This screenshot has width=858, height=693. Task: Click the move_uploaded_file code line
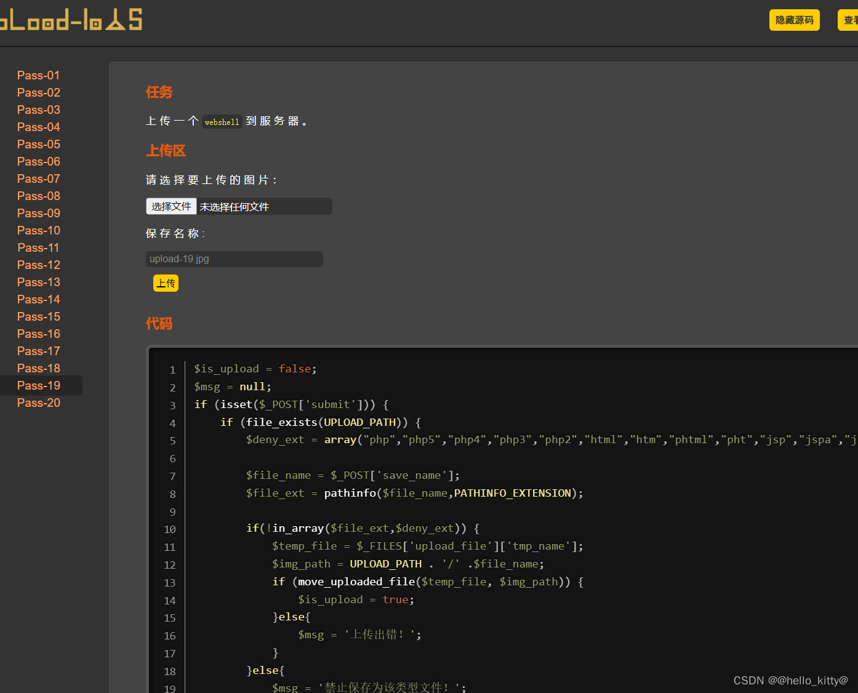tap(428, 582)
